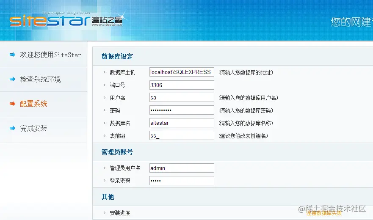Screen dimensions: 373x220
Task: Click the 端口号 label
Action: (117, 85)
